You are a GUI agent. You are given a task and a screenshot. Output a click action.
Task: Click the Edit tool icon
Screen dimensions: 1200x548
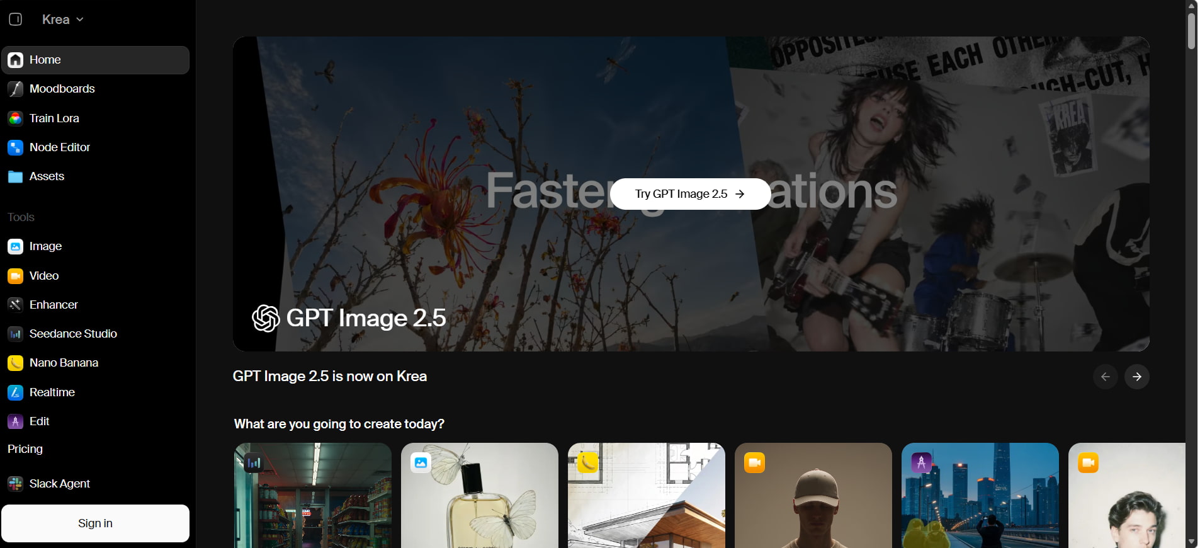[x=16, y=421]
